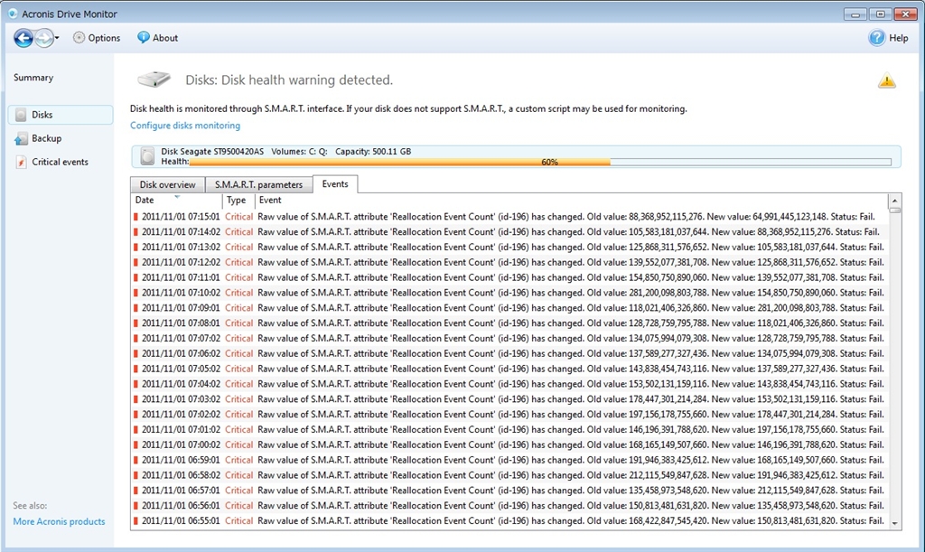Click the Back navigation arrow icon
The width and height of the screenshot is (925, 552).
point(23,38)
